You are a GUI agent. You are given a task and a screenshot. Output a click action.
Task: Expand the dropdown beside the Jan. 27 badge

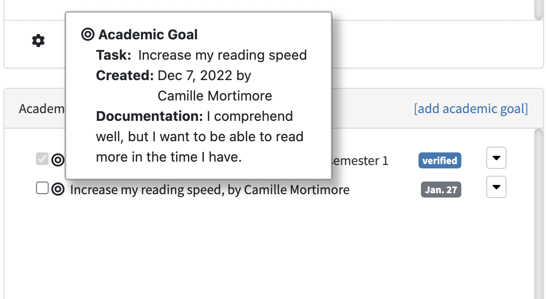coord(496,187)
